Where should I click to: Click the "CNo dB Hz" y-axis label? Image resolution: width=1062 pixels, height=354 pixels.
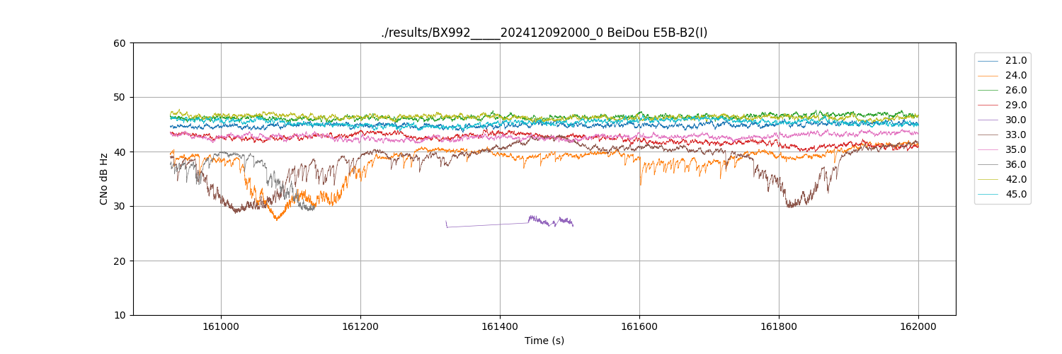point(104,179)
